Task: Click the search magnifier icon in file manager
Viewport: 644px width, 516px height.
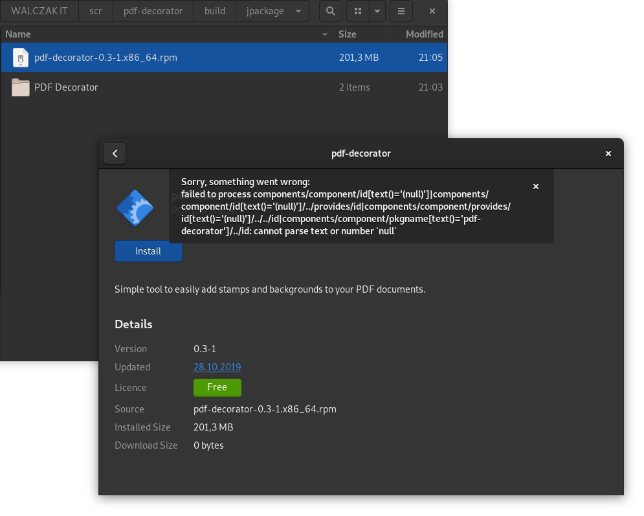Action: coord(331,11)
